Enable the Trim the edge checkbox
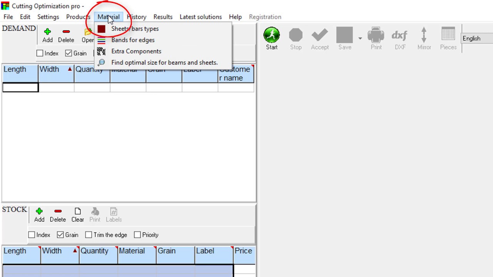 click(x=89, y=235)
